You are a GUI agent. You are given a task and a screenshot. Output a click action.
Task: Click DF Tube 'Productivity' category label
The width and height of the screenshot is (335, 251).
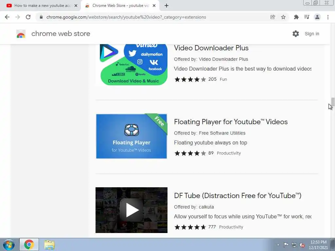[231, 227]
